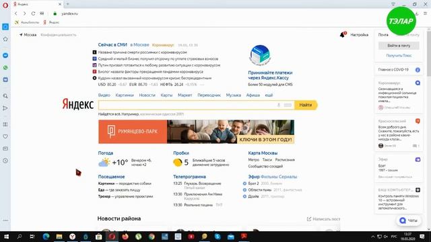Open WhatsApp in the Opera sidebar
431x242 pixels.
click(5, 67)
